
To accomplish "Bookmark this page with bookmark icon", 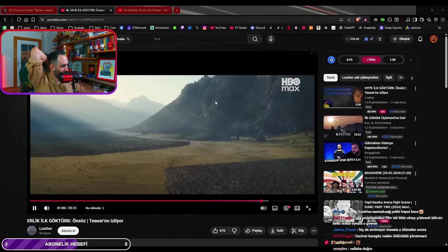I will (x=33, y=20).
